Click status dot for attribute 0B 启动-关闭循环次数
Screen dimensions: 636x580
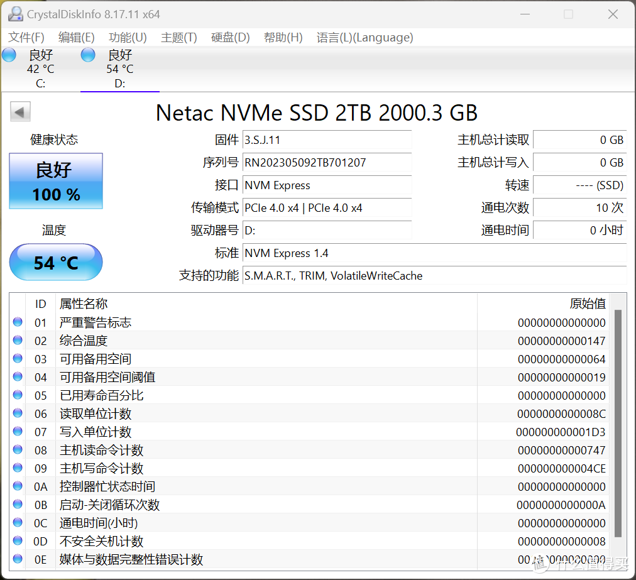(x=18, y=504)
